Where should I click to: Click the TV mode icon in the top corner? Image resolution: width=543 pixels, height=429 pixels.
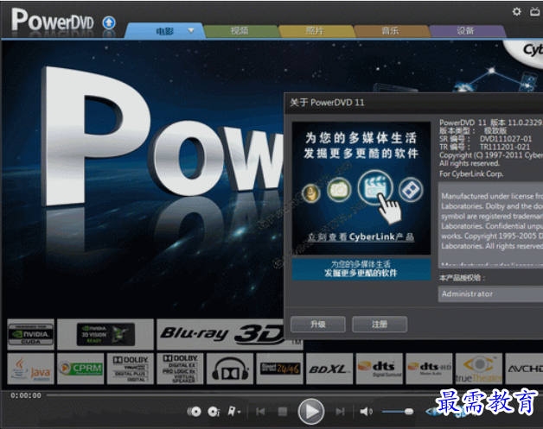535,12
